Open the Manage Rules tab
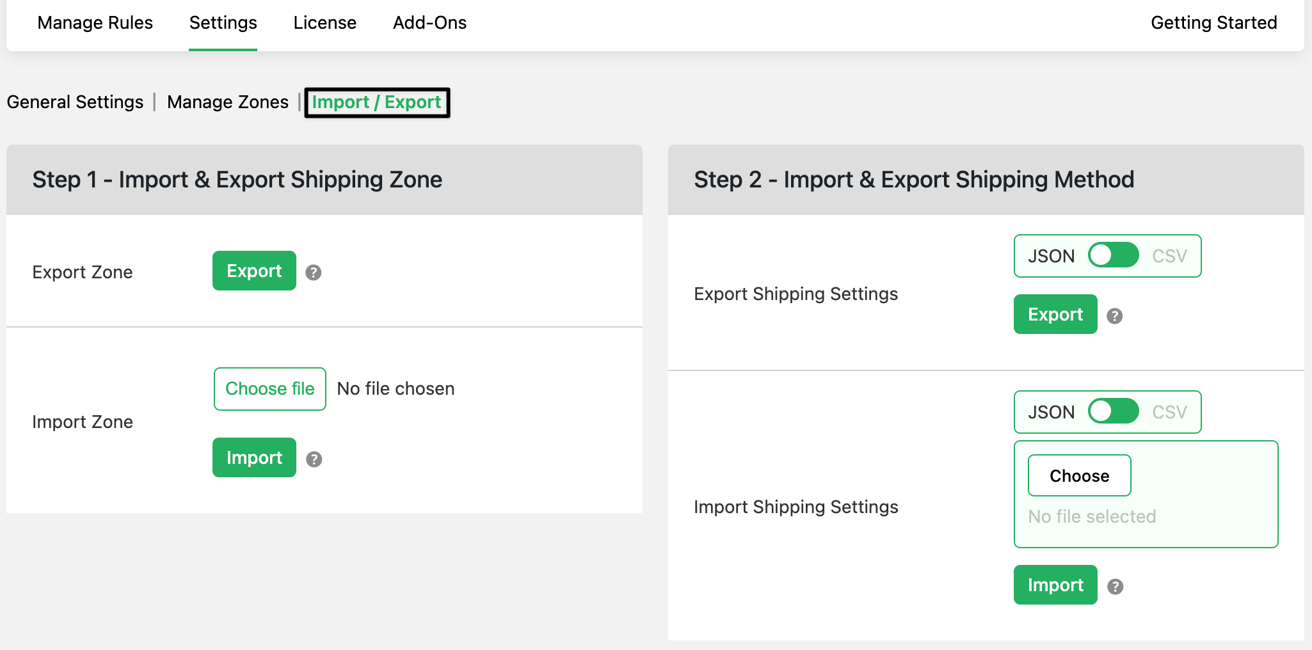 (x=95, y=23)
